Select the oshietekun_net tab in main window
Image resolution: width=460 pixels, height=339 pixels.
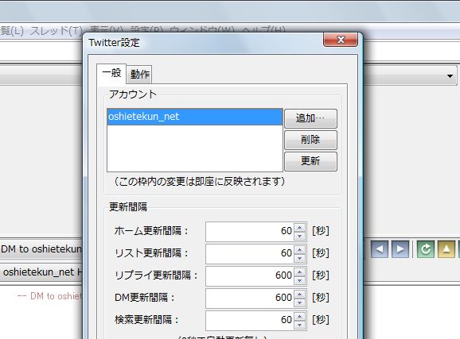pyautogui.click(x=41, y=272)
